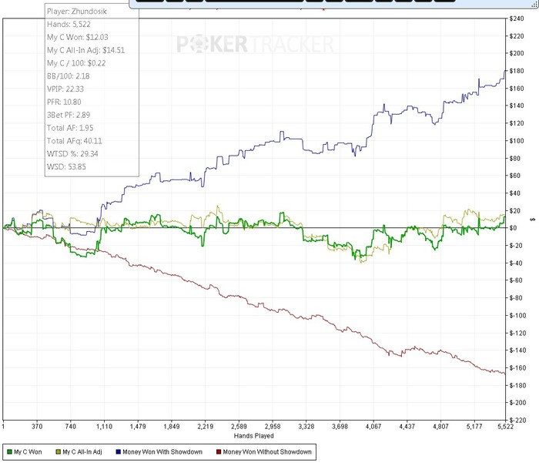This screenshot has height=466, width=539.
Task: Click the Money Won Without Showdown legend entry
Action: click(264, 452)
